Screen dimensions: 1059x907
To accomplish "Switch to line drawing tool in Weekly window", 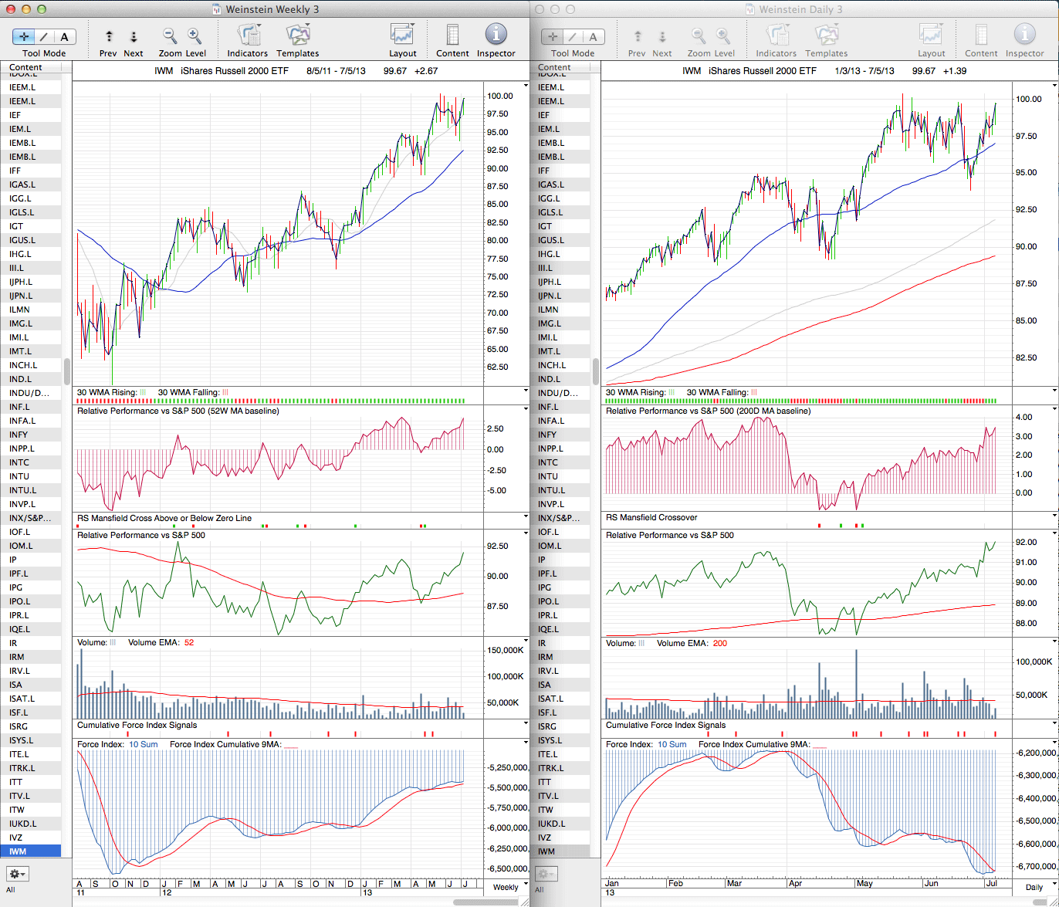I will click(44, 36).
